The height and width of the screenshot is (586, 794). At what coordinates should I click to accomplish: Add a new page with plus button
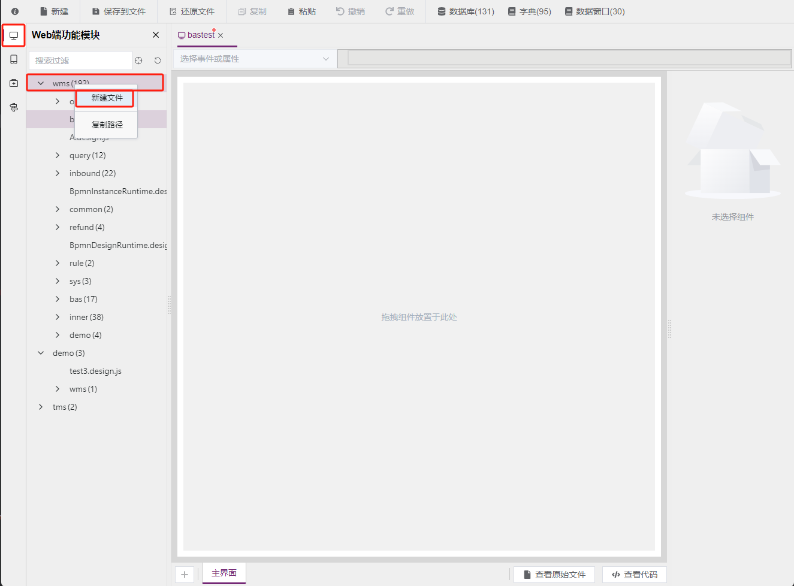[185, 575]
